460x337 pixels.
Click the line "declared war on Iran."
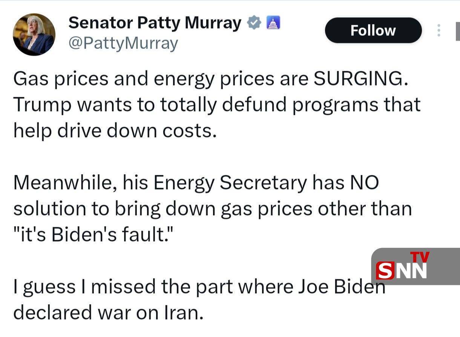(108, 313)
